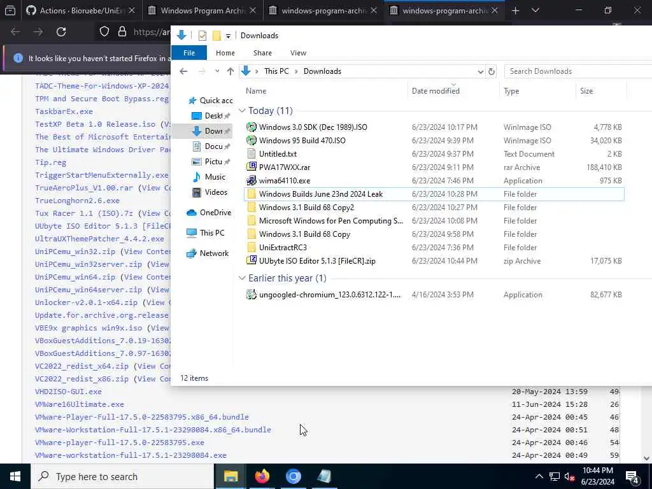Image resolution: width=652 pixels, height=489 pixels.
Task: Collapse the Earlier this year group
Action: [242, 278]
